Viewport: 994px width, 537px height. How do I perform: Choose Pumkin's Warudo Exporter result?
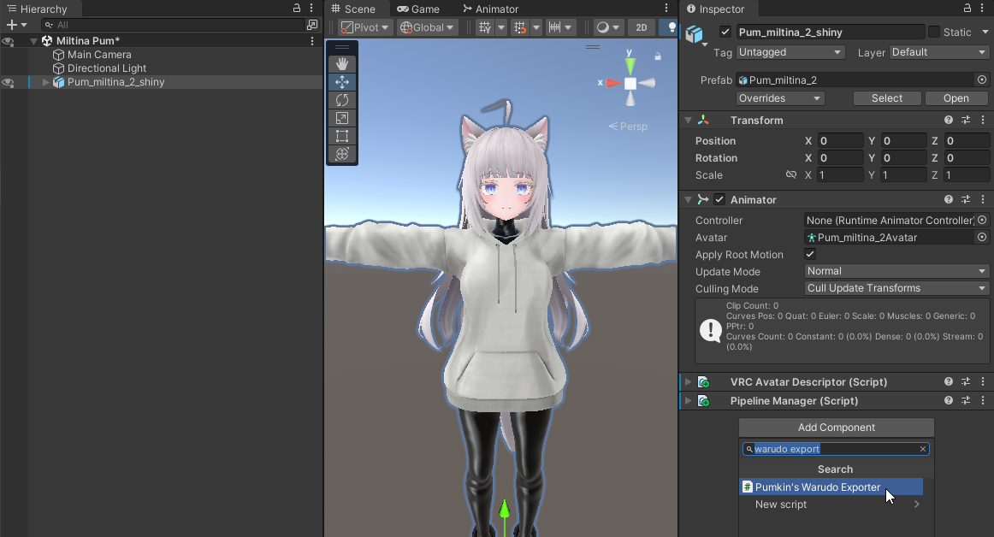831,487
